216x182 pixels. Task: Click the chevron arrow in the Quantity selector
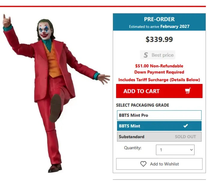[191, 150]
